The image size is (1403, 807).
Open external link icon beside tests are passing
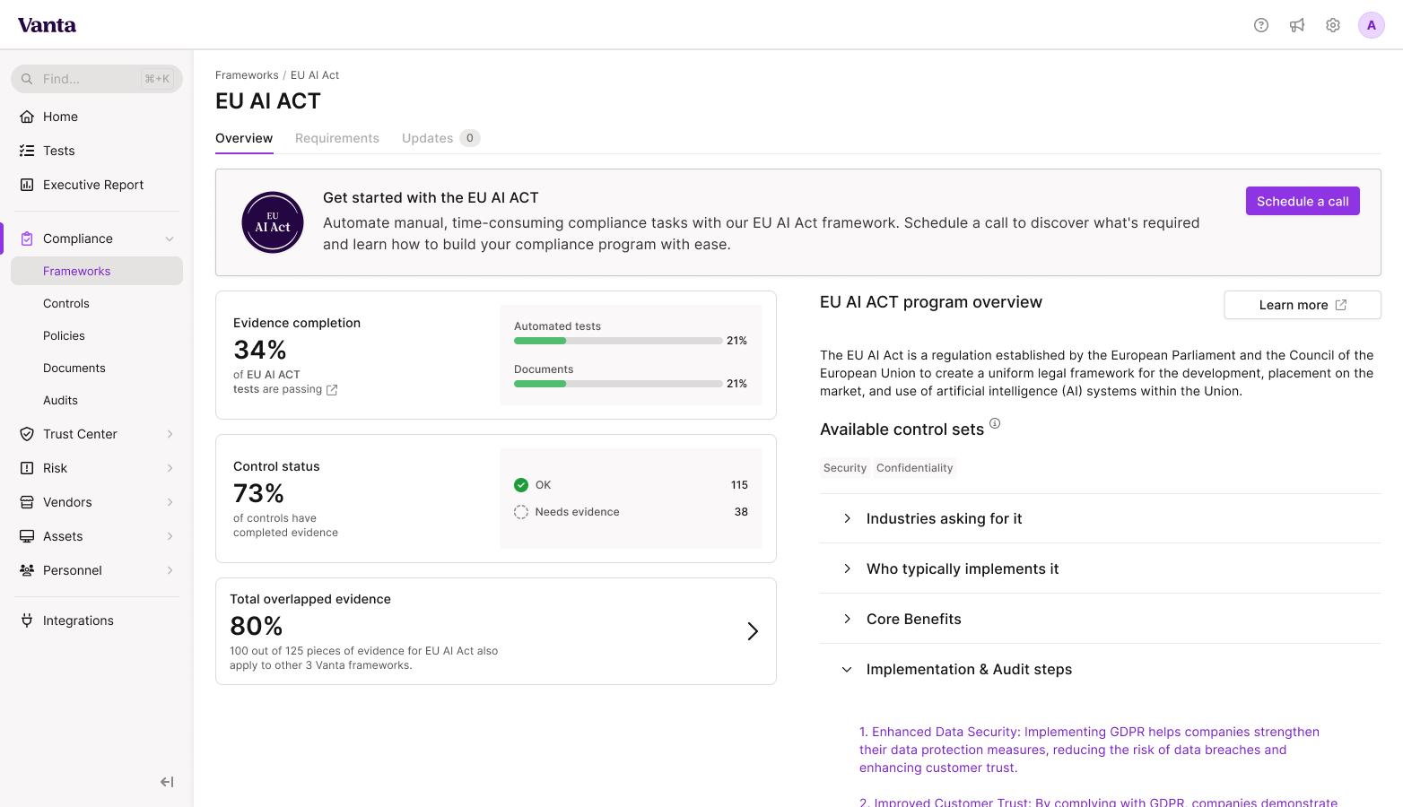(332, 389)
